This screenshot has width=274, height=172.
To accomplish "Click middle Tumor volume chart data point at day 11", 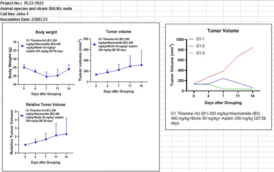I will (130, 66).
